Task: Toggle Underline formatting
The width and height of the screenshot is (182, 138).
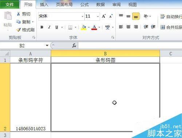Action: pyautogui.click(x=57, y=27)
